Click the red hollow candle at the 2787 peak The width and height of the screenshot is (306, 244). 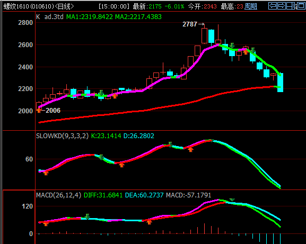click(204, 35)
